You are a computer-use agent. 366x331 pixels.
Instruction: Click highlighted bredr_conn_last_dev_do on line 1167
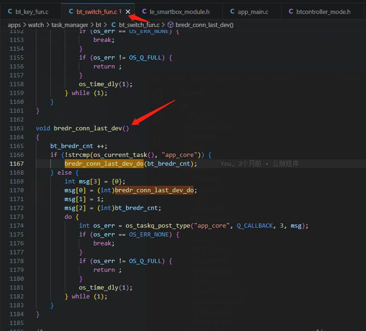coord(104,164)
